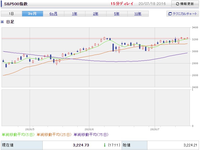Click the 単純移動平均(25日) legend label

point(54,135)
